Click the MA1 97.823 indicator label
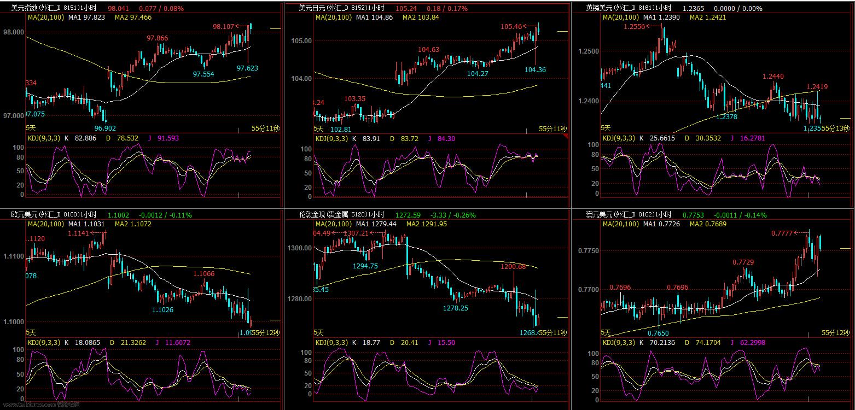 click(x=86, y=17)
